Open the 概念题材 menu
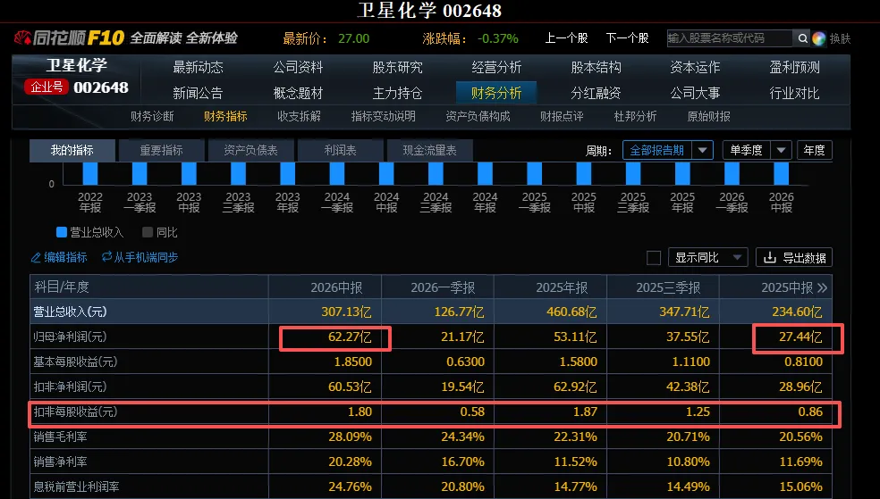This screenshot has width=880, height=499. tap(298, 93)
